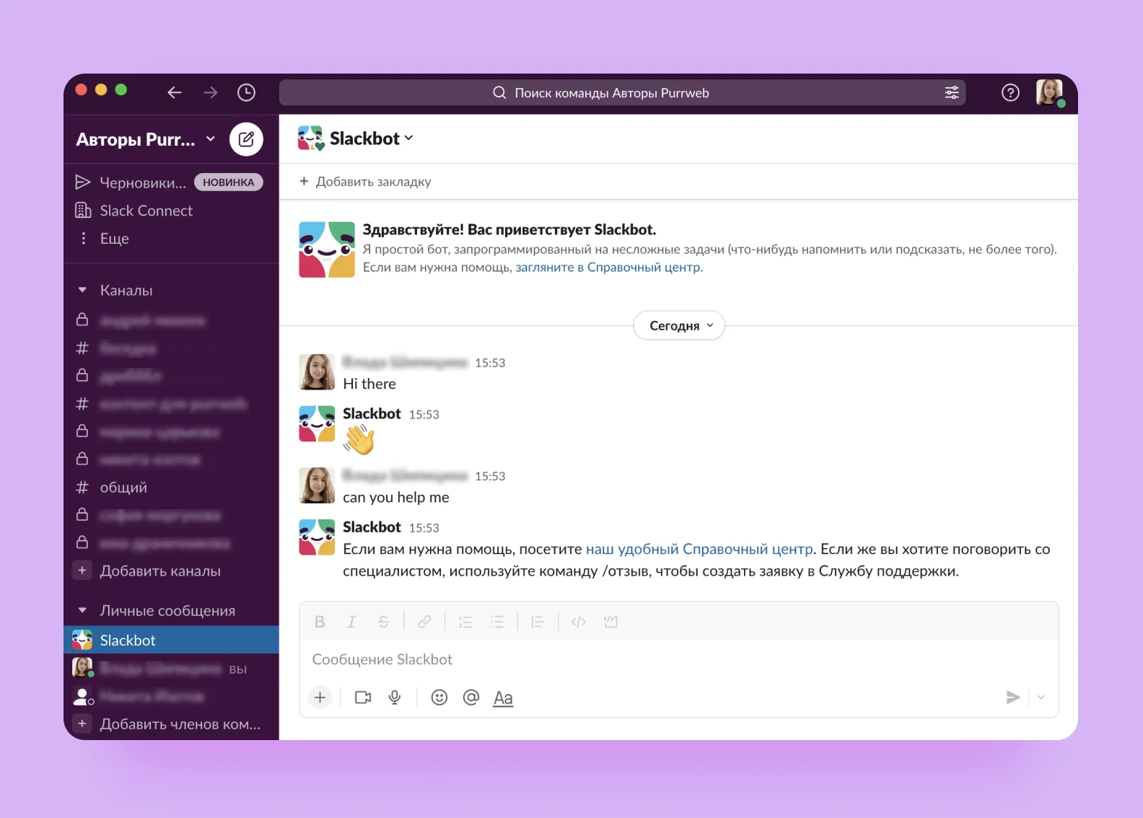The height and width of the screenshot is (818, 1143).
Task: Insert inline code formatting
Action: tap(579, 622)
